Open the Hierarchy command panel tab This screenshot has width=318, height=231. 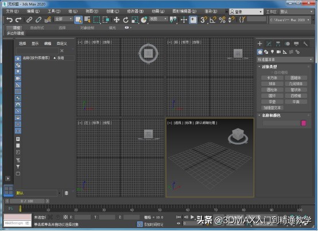[278, 44]
